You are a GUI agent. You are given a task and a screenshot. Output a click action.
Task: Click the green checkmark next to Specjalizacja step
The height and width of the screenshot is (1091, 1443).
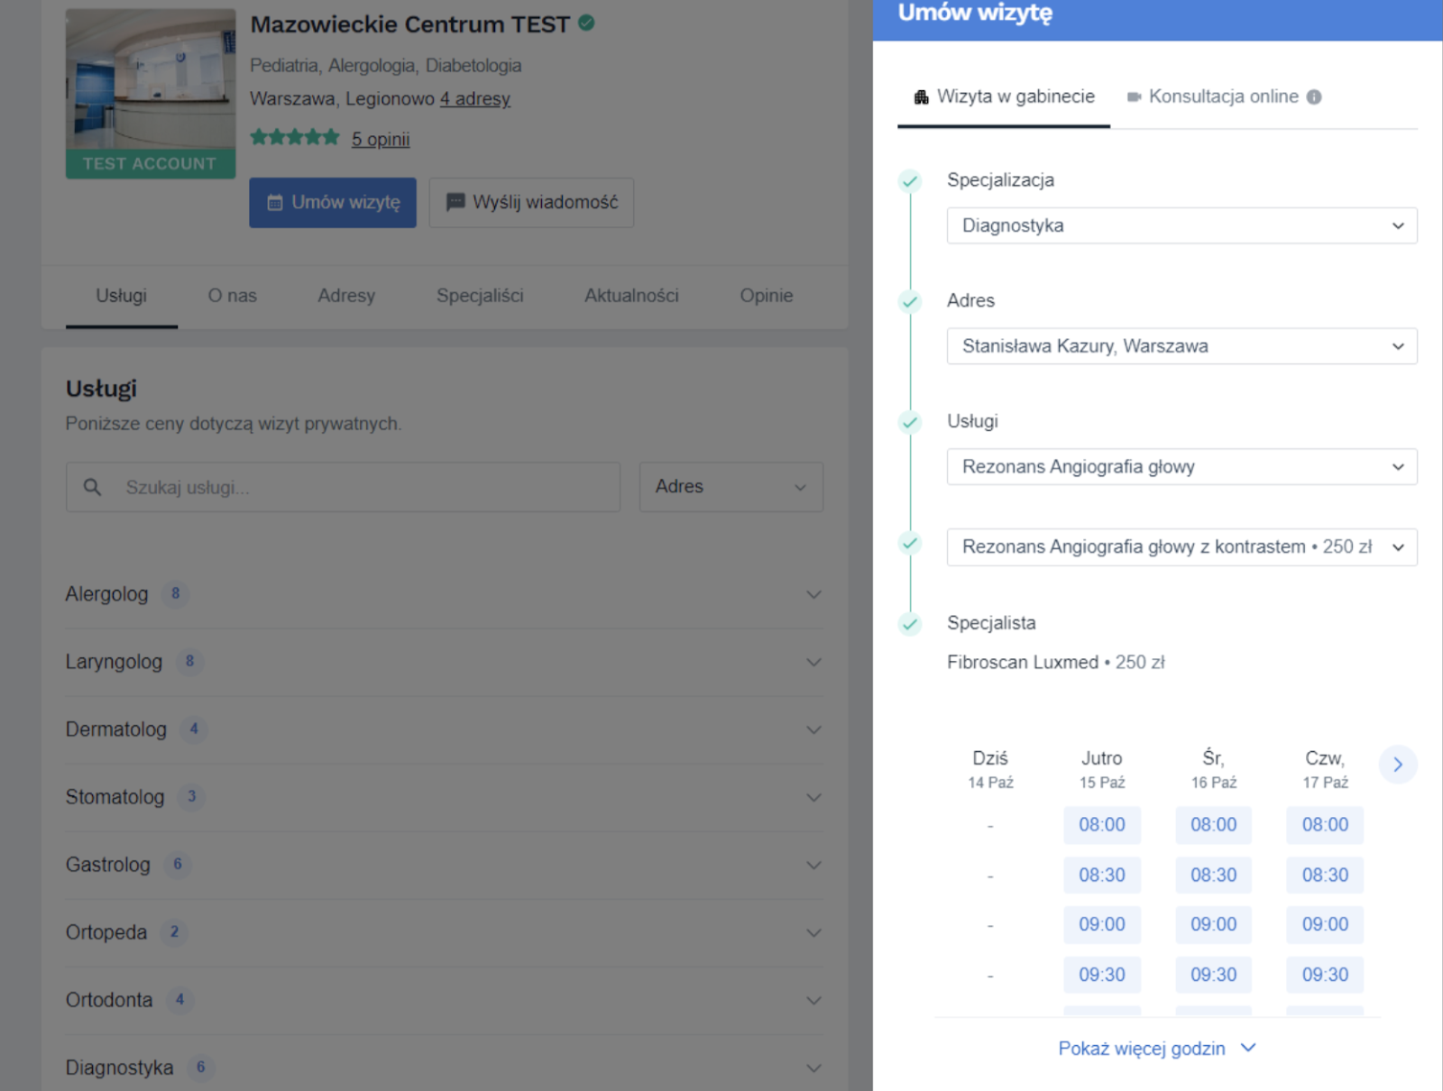(909, 181)
